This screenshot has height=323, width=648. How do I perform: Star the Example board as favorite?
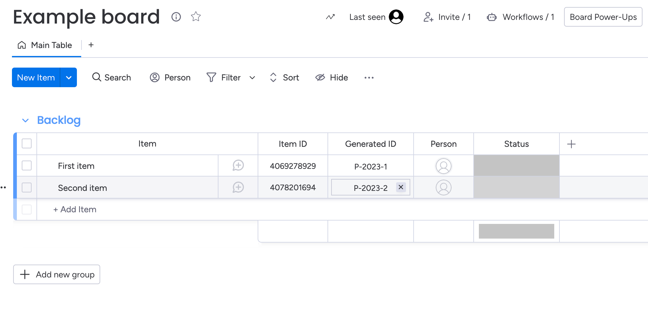click(195, 17)
